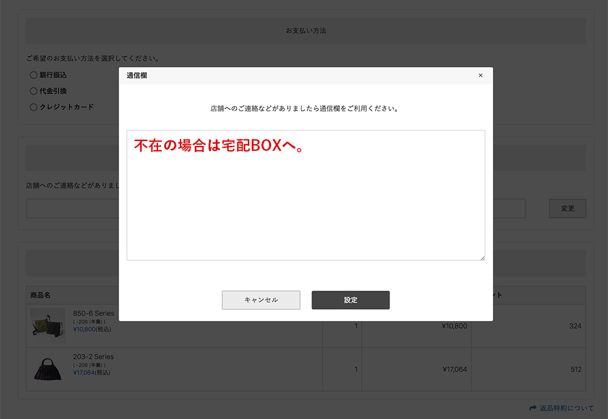This screenshot has height=419, width=608.
Task: Click the arrow icon beside 返品特約について
Action: click(533, 408)
